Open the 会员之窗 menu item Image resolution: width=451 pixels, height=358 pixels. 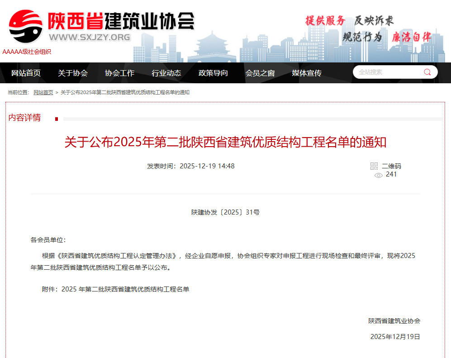coord(260,73)
